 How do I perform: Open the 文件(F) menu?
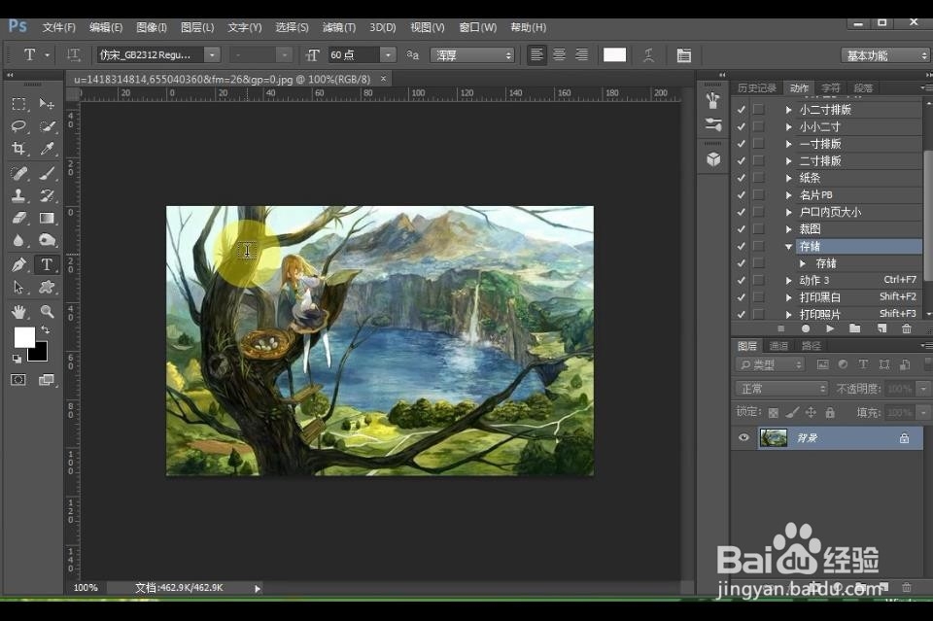pyautogui.click(x=59, y=27)
